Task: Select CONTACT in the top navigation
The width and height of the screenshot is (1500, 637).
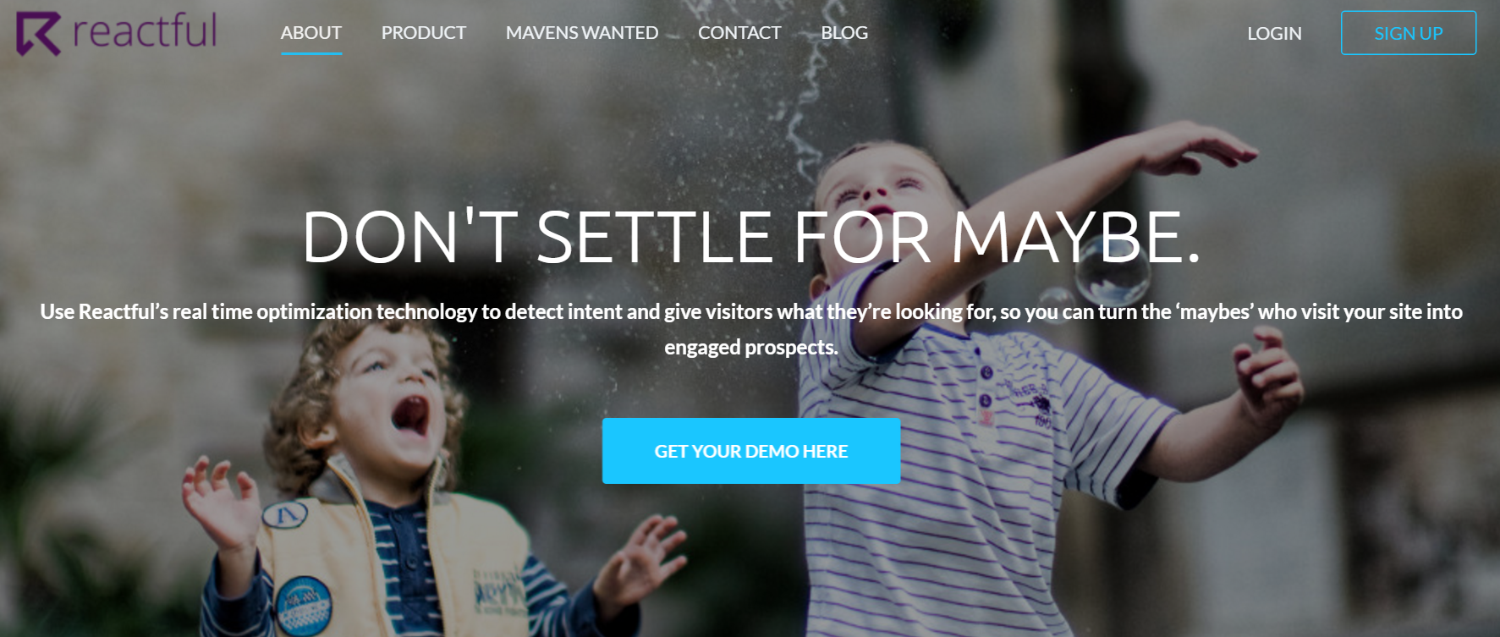Action: point(739,33)
